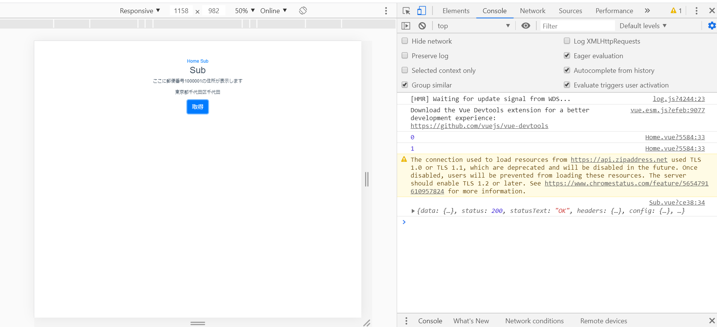717x327 pixels.
Task: Select the address text 東京都千代田区千代田
Action: click(198, 92)
